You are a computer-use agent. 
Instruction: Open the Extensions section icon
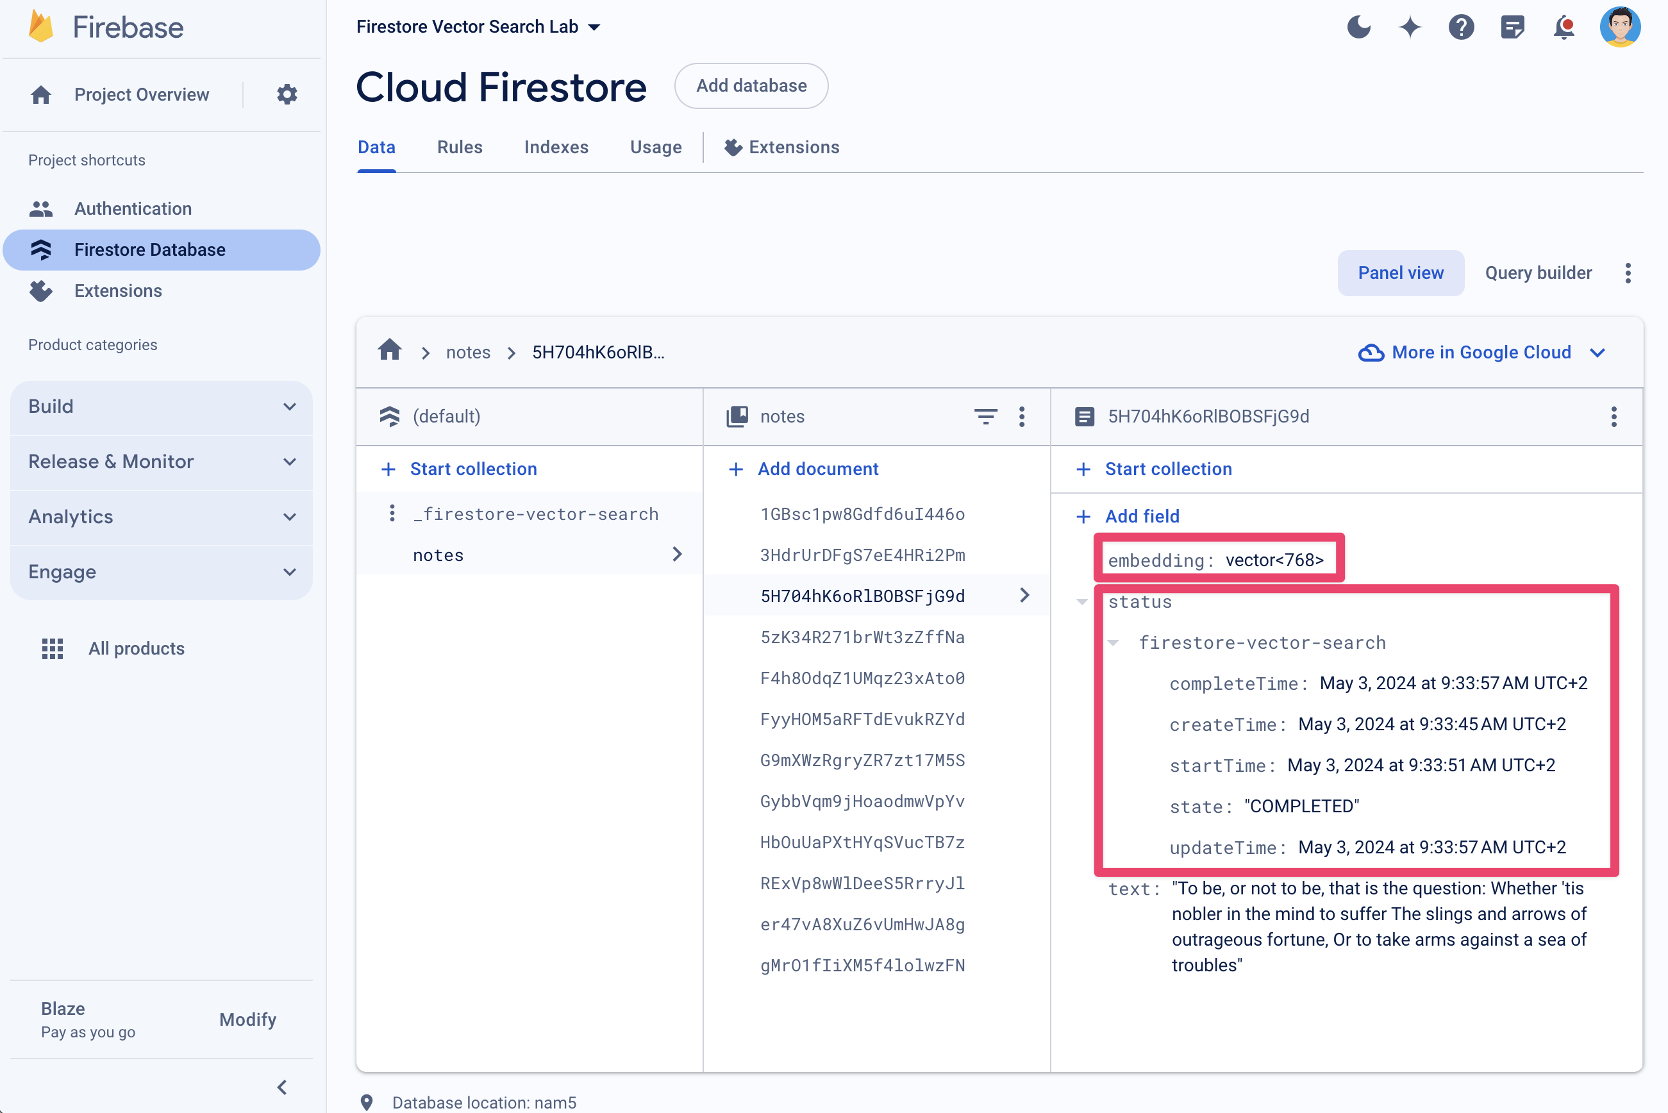click(41, 290)
